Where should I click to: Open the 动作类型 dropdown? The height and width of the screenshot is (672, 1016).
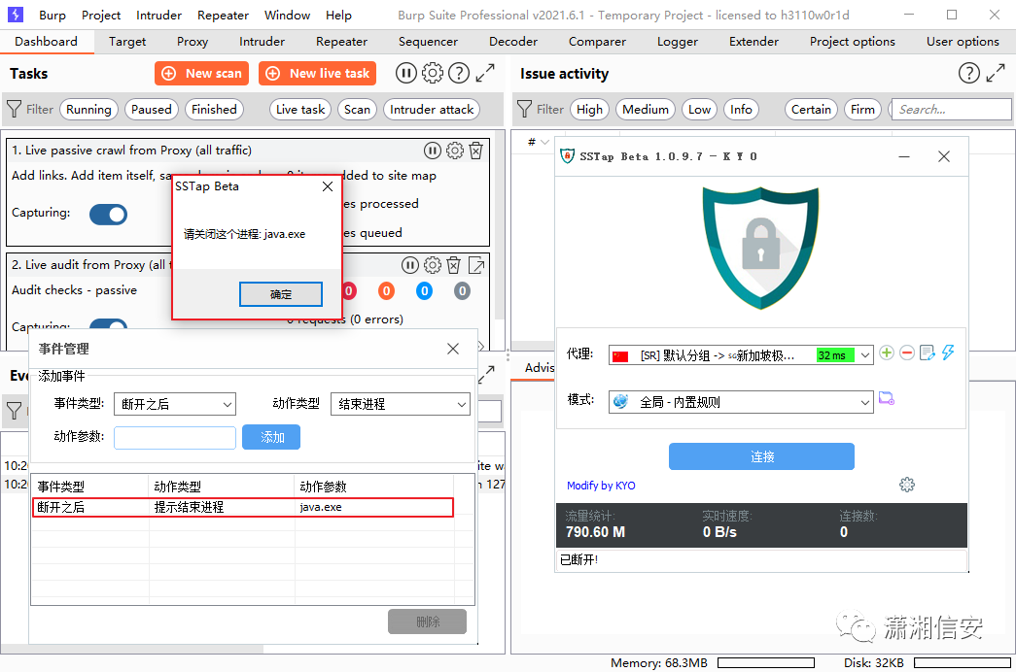click(x=401, y=404)
